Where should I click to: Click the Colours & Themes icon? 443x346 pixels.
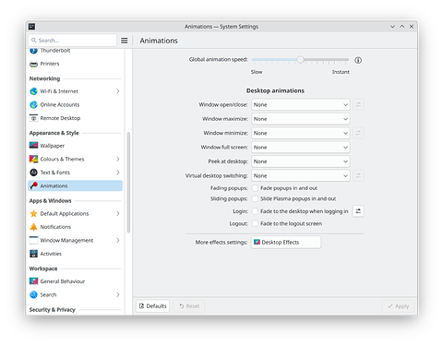[x=33, y=159]
